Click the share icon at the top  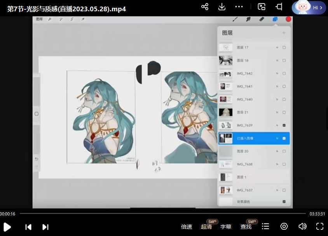click(205, 7)
